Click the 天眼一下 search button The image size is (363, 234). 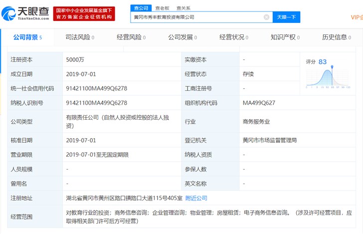point(286,17)
